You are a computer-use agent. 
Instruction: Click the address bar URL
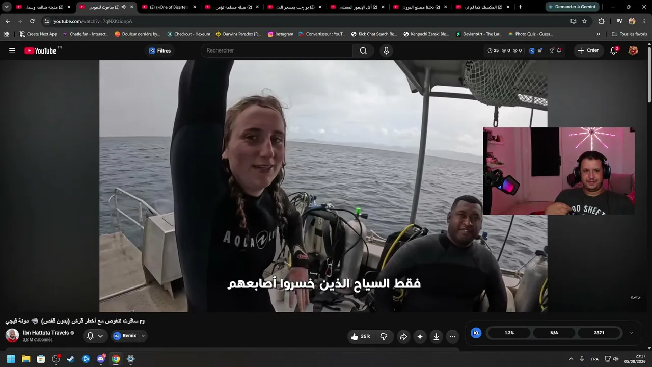(93, 21)
